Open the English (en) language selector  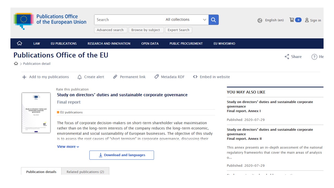click(271, 20)
